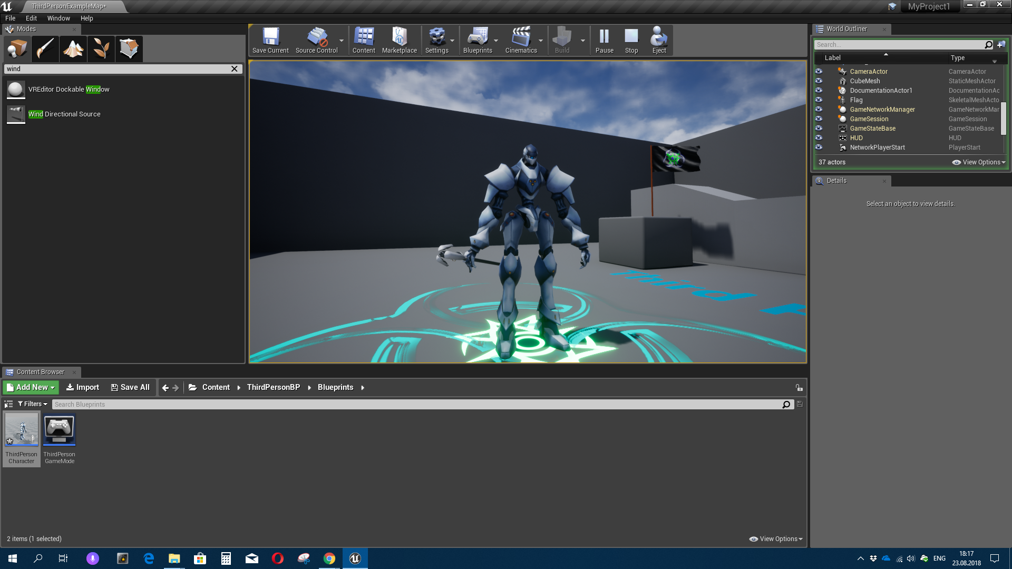Click the Build toolbar button
Image resolution: width=1012 pixels, height=569 pixels.
562,41
